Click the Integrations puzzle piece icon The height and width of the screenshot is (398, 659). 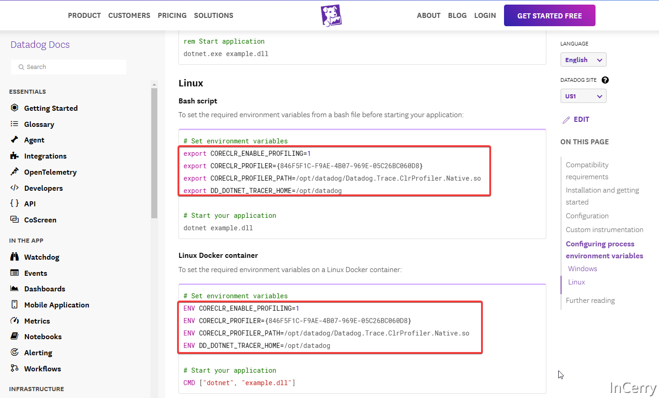click(x=15, y=156)
